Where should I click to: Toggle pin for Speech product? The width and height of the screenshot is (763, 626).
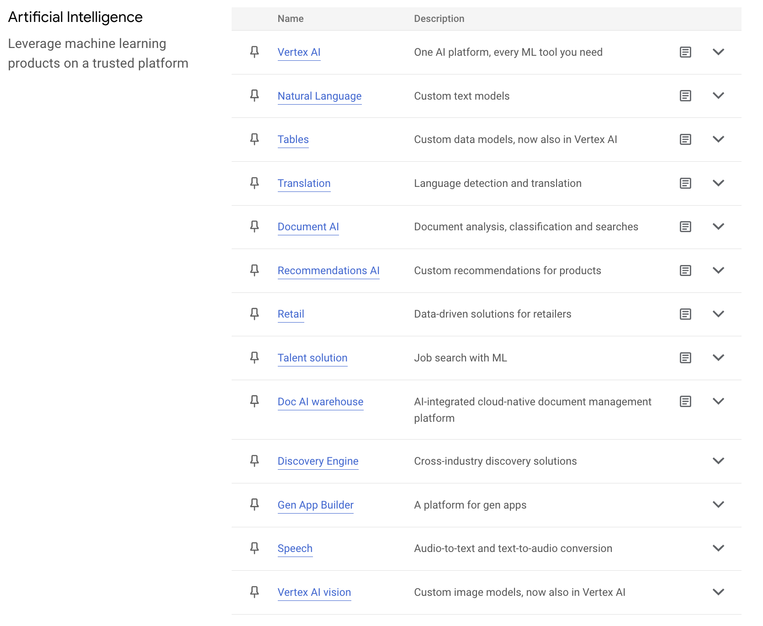tap(254, 548)
